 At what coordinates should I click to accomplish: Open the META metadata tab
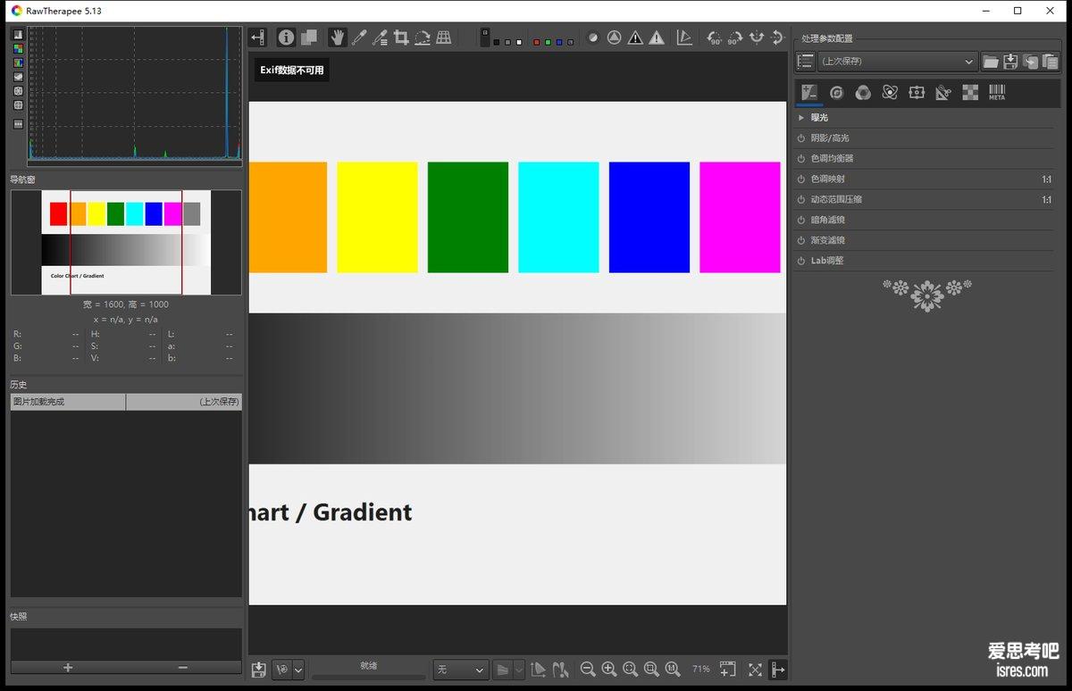click(997, 93)
